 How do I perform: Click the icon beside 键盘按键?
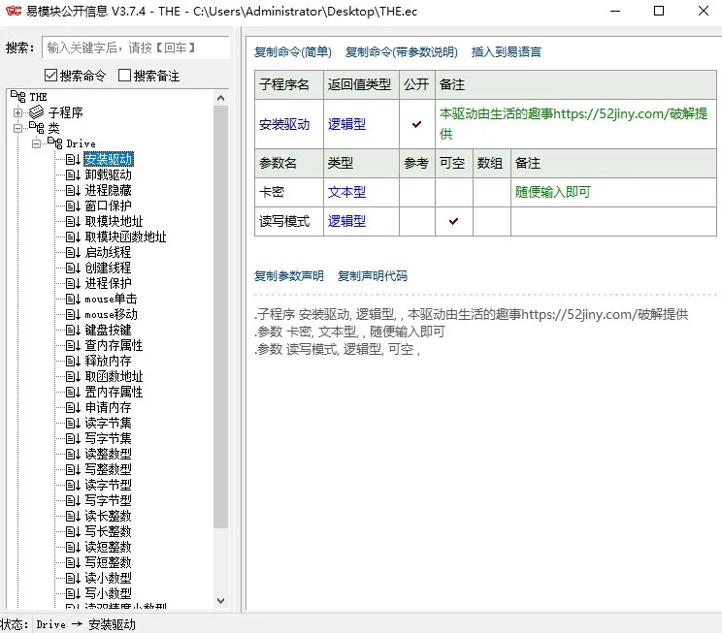click(73, 330)
